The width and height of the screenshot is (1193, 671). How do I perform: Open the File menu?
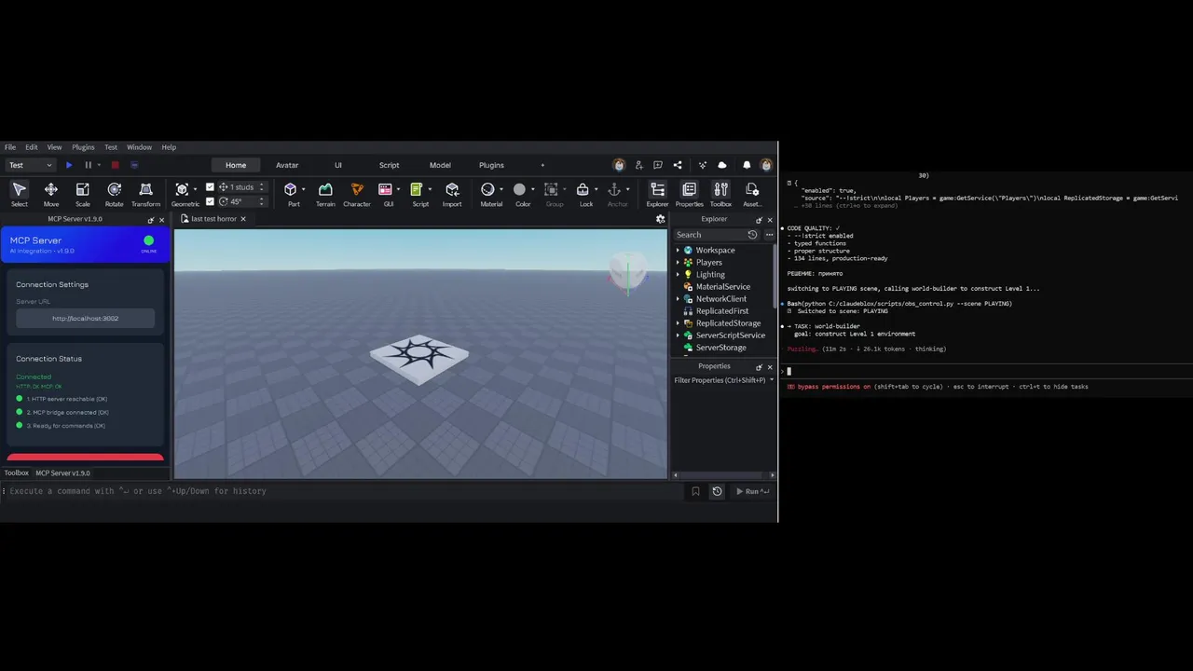point(10,147)
